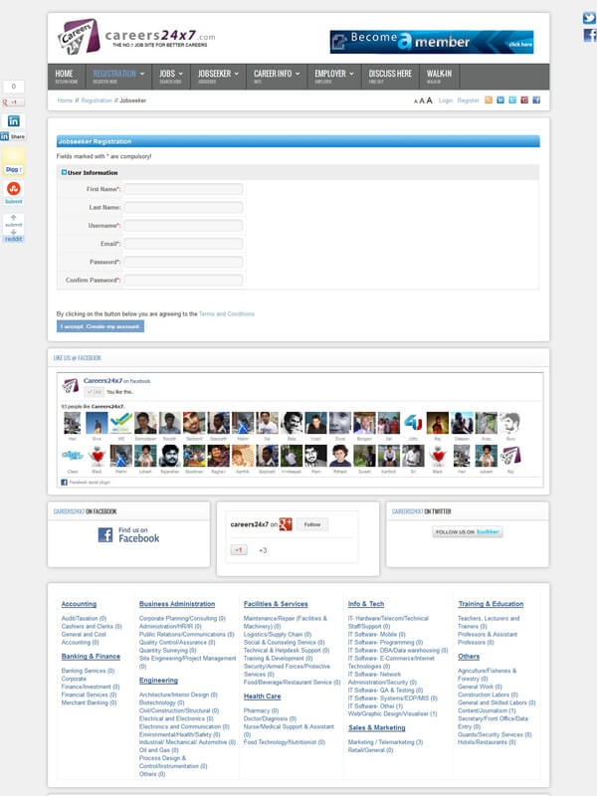
Task: Expand the Registration menu dropdown
Action: (x=118, y=76)
